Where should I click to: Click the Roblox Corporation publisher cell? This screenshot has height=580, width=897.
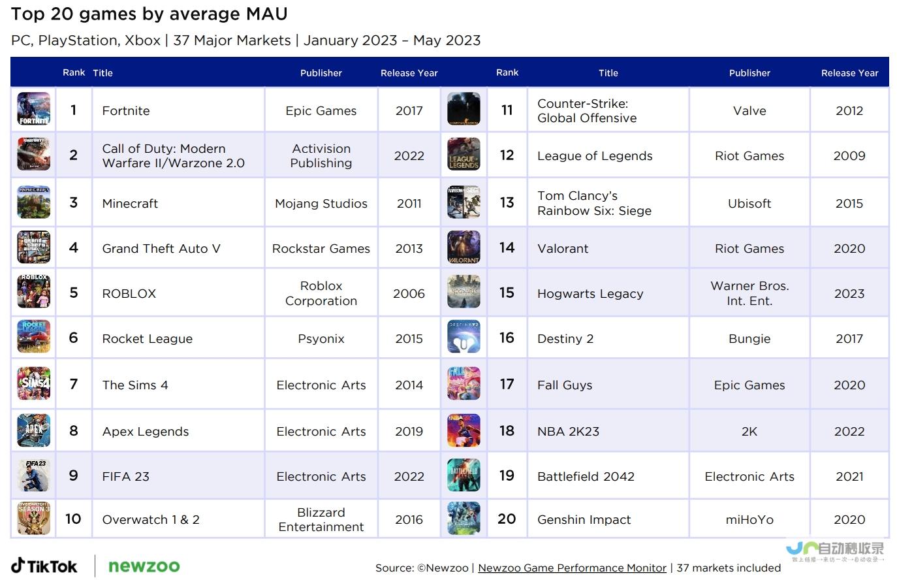[321, 293]
